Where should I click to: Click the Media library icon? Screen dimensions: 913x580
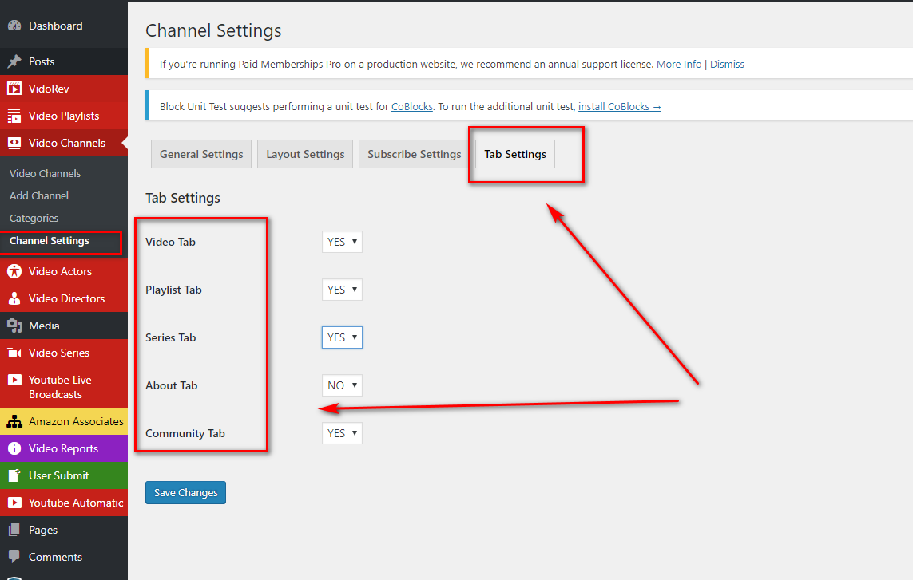[x=14, y=326]
